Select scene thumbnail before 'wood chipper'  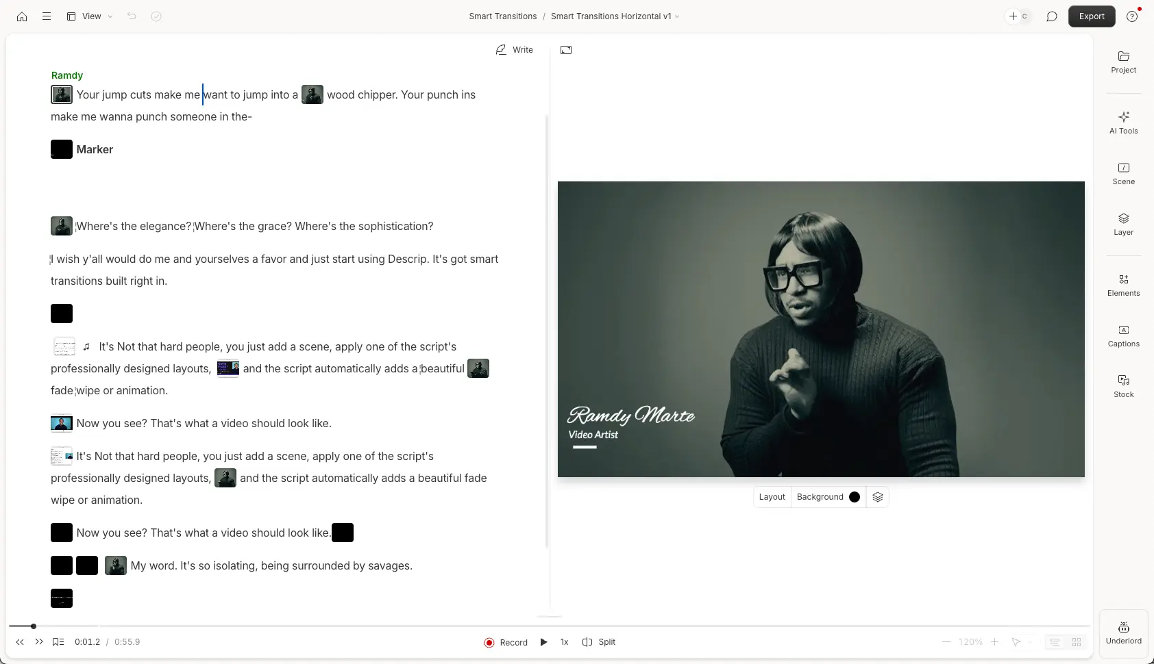point(312,94)
